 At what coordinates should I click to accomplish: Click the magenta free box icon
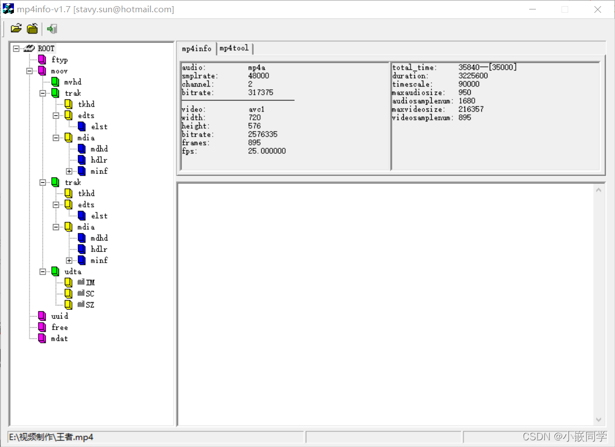[x=42, y=327]
